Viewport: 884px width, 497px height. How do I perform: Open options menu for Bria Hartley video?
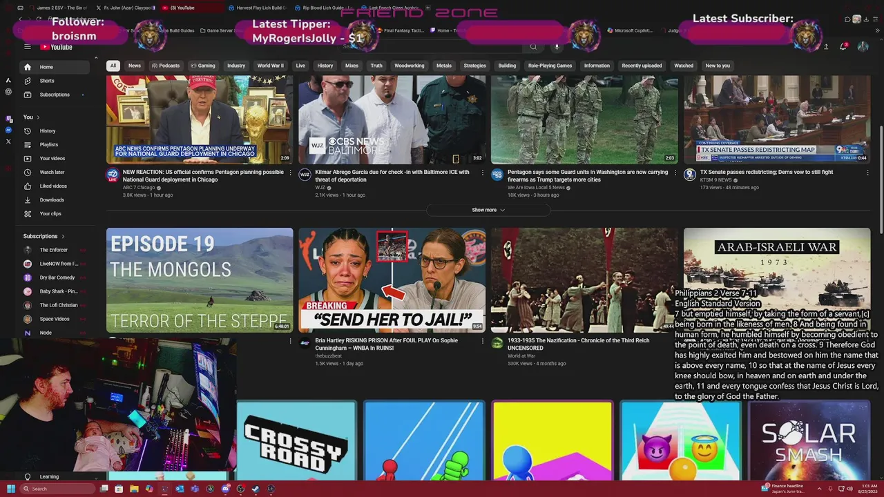pyautogui.click(x=482, y=341)
